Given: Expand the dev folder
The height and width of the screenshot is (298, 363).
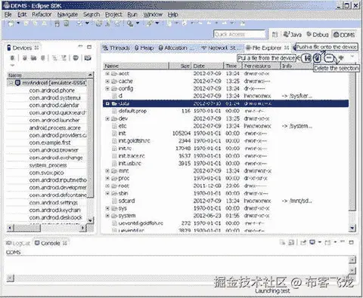Looking at the screenshot, I should (x=107, y=118).
